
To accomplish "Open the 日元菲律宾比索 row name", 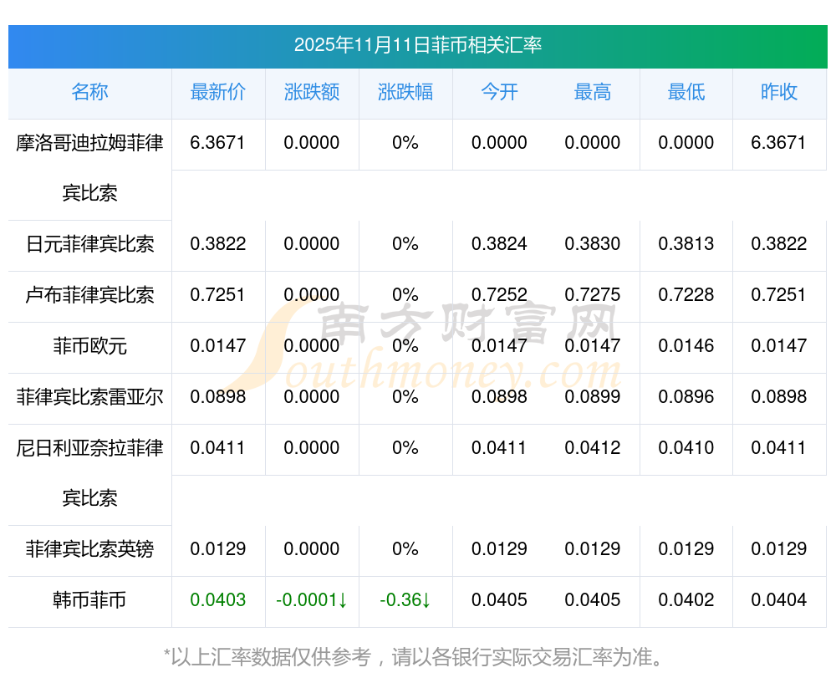I will [89, 244].
